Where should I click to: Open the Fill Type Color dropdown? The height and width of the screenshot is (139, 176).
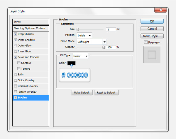80,56
